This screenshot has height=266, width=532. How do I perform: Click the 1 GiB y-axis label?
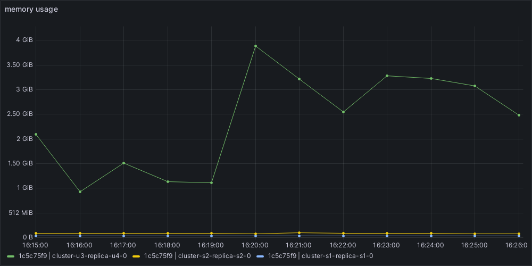pos(24,188)
